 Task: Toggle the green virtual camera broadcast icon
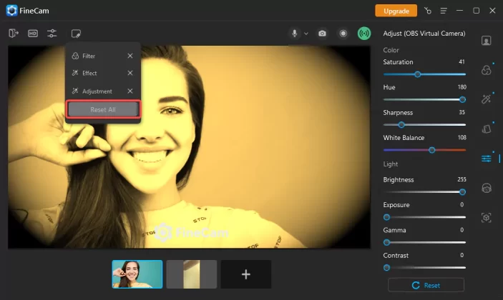pos(364,34)
